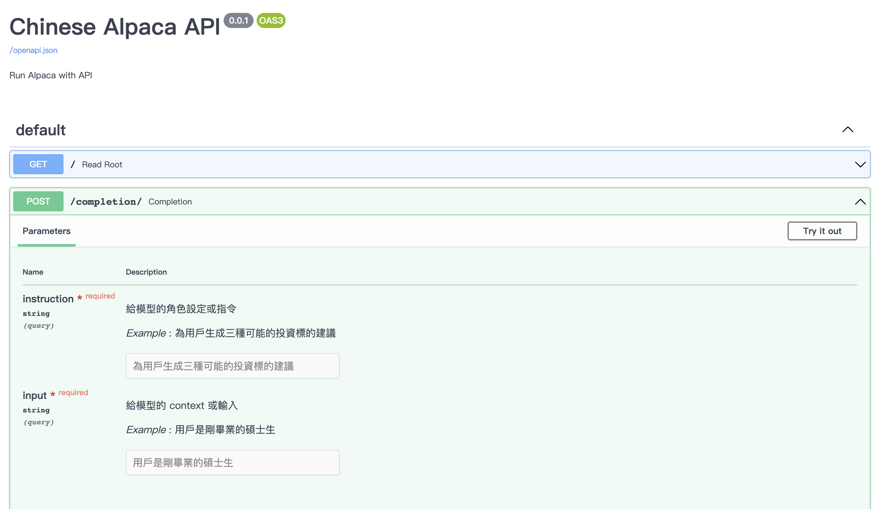
Task: Click the OAS3 badge
Action: 271,21
